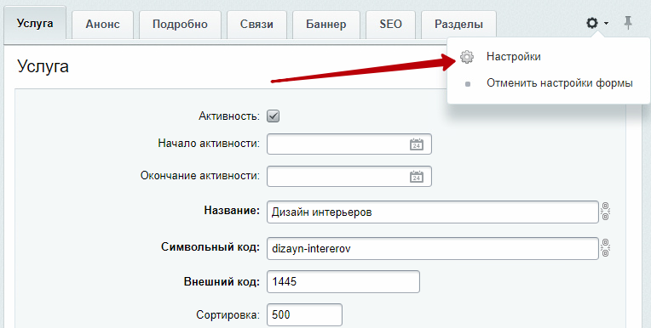Click the Название label

tap(232, 211)
